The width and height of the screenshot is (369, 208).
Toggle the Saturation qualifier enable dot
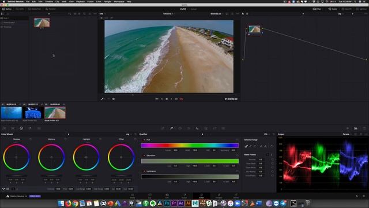coord(144,155)
